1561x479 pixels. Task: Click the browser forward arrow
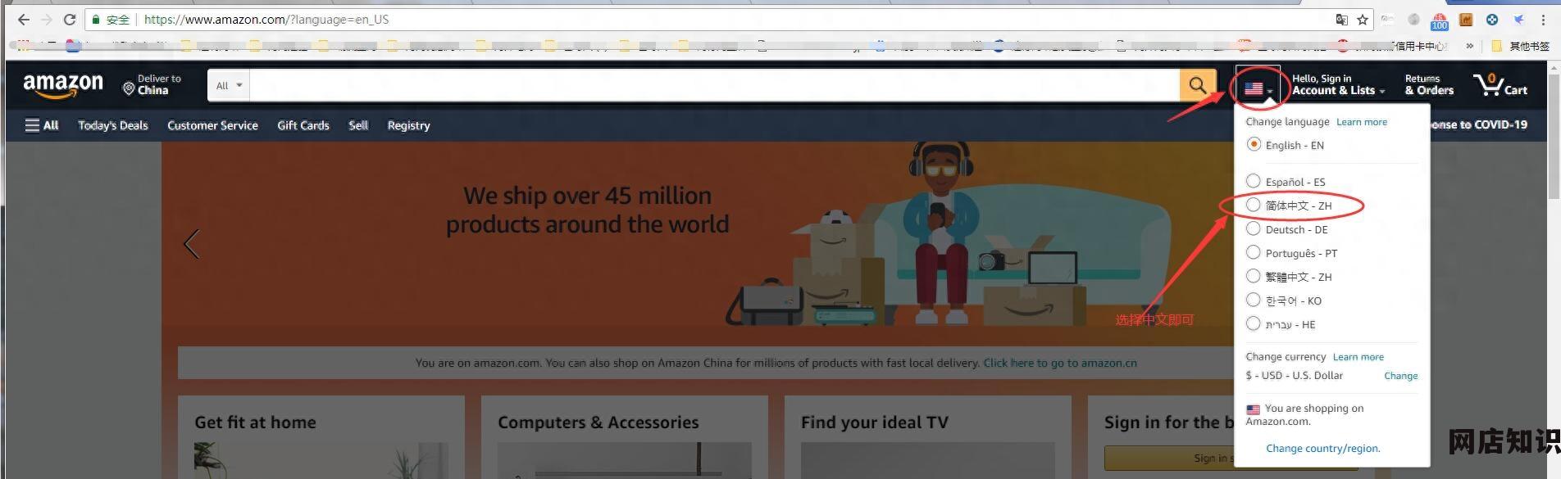[x=47, y=20]
